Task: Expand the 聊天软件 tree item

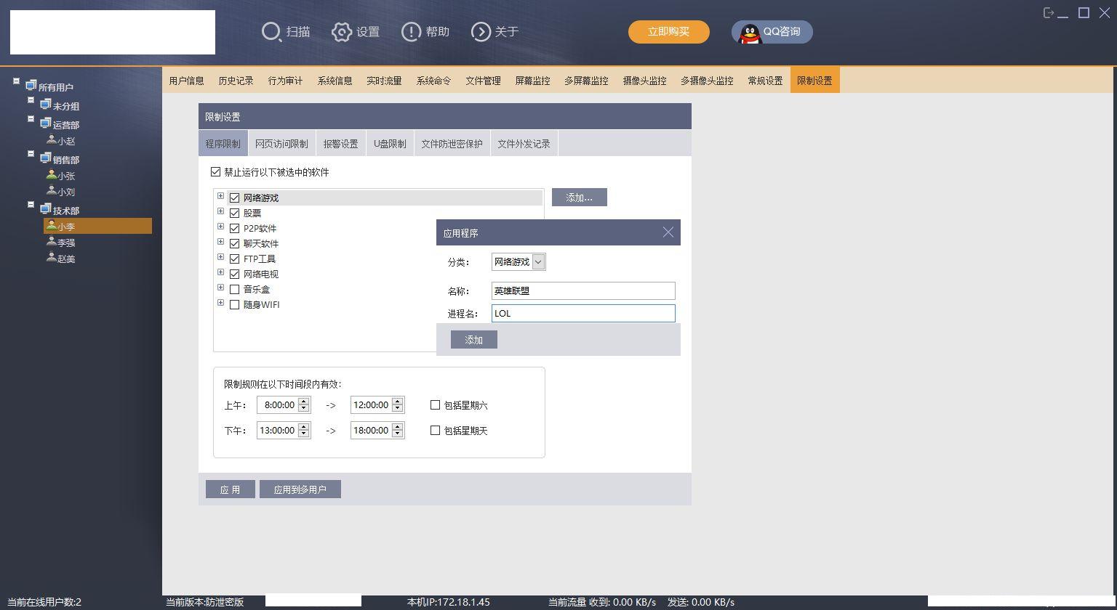Action: click(221, 241)
